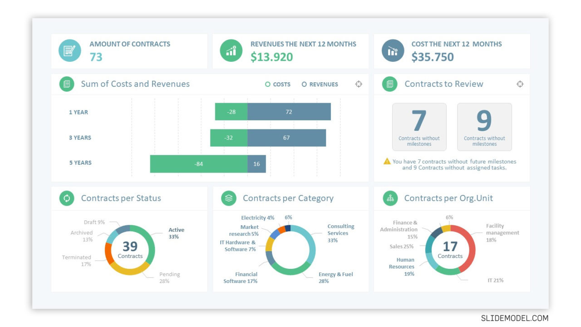
Task: Select the IT Hardware & Software 7% label
Action: click(x=238, y=246)
